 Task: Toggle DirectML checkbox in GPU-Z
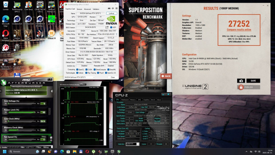(x=108, y=70)
